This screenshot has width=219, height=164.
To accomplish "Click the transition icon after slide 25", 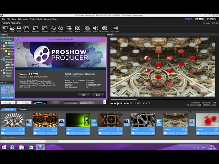I will click(x=159, y=123).
